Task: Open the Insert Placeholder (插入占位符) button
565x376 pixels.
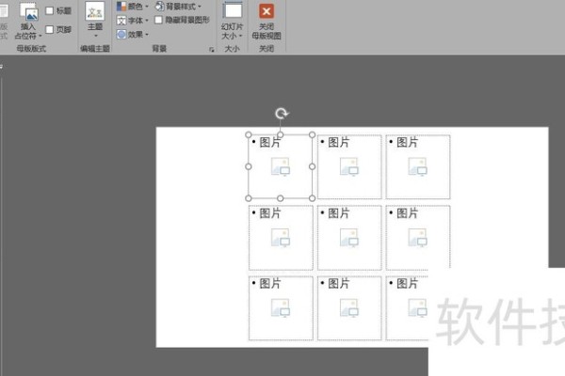Action: (29, 21)
